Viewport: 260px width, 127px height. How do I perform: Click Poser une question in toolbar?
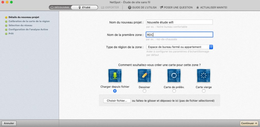[x=176, y=7]
